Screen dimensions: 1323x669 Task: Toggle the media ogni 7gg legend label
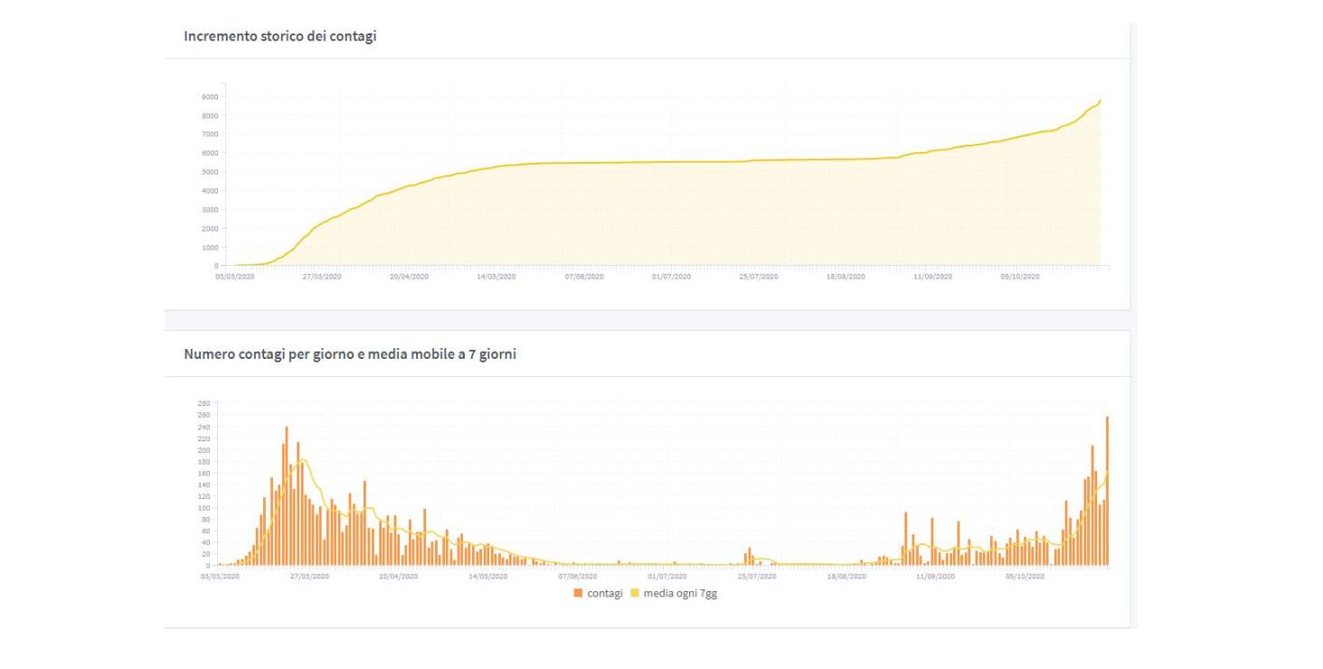680,593
